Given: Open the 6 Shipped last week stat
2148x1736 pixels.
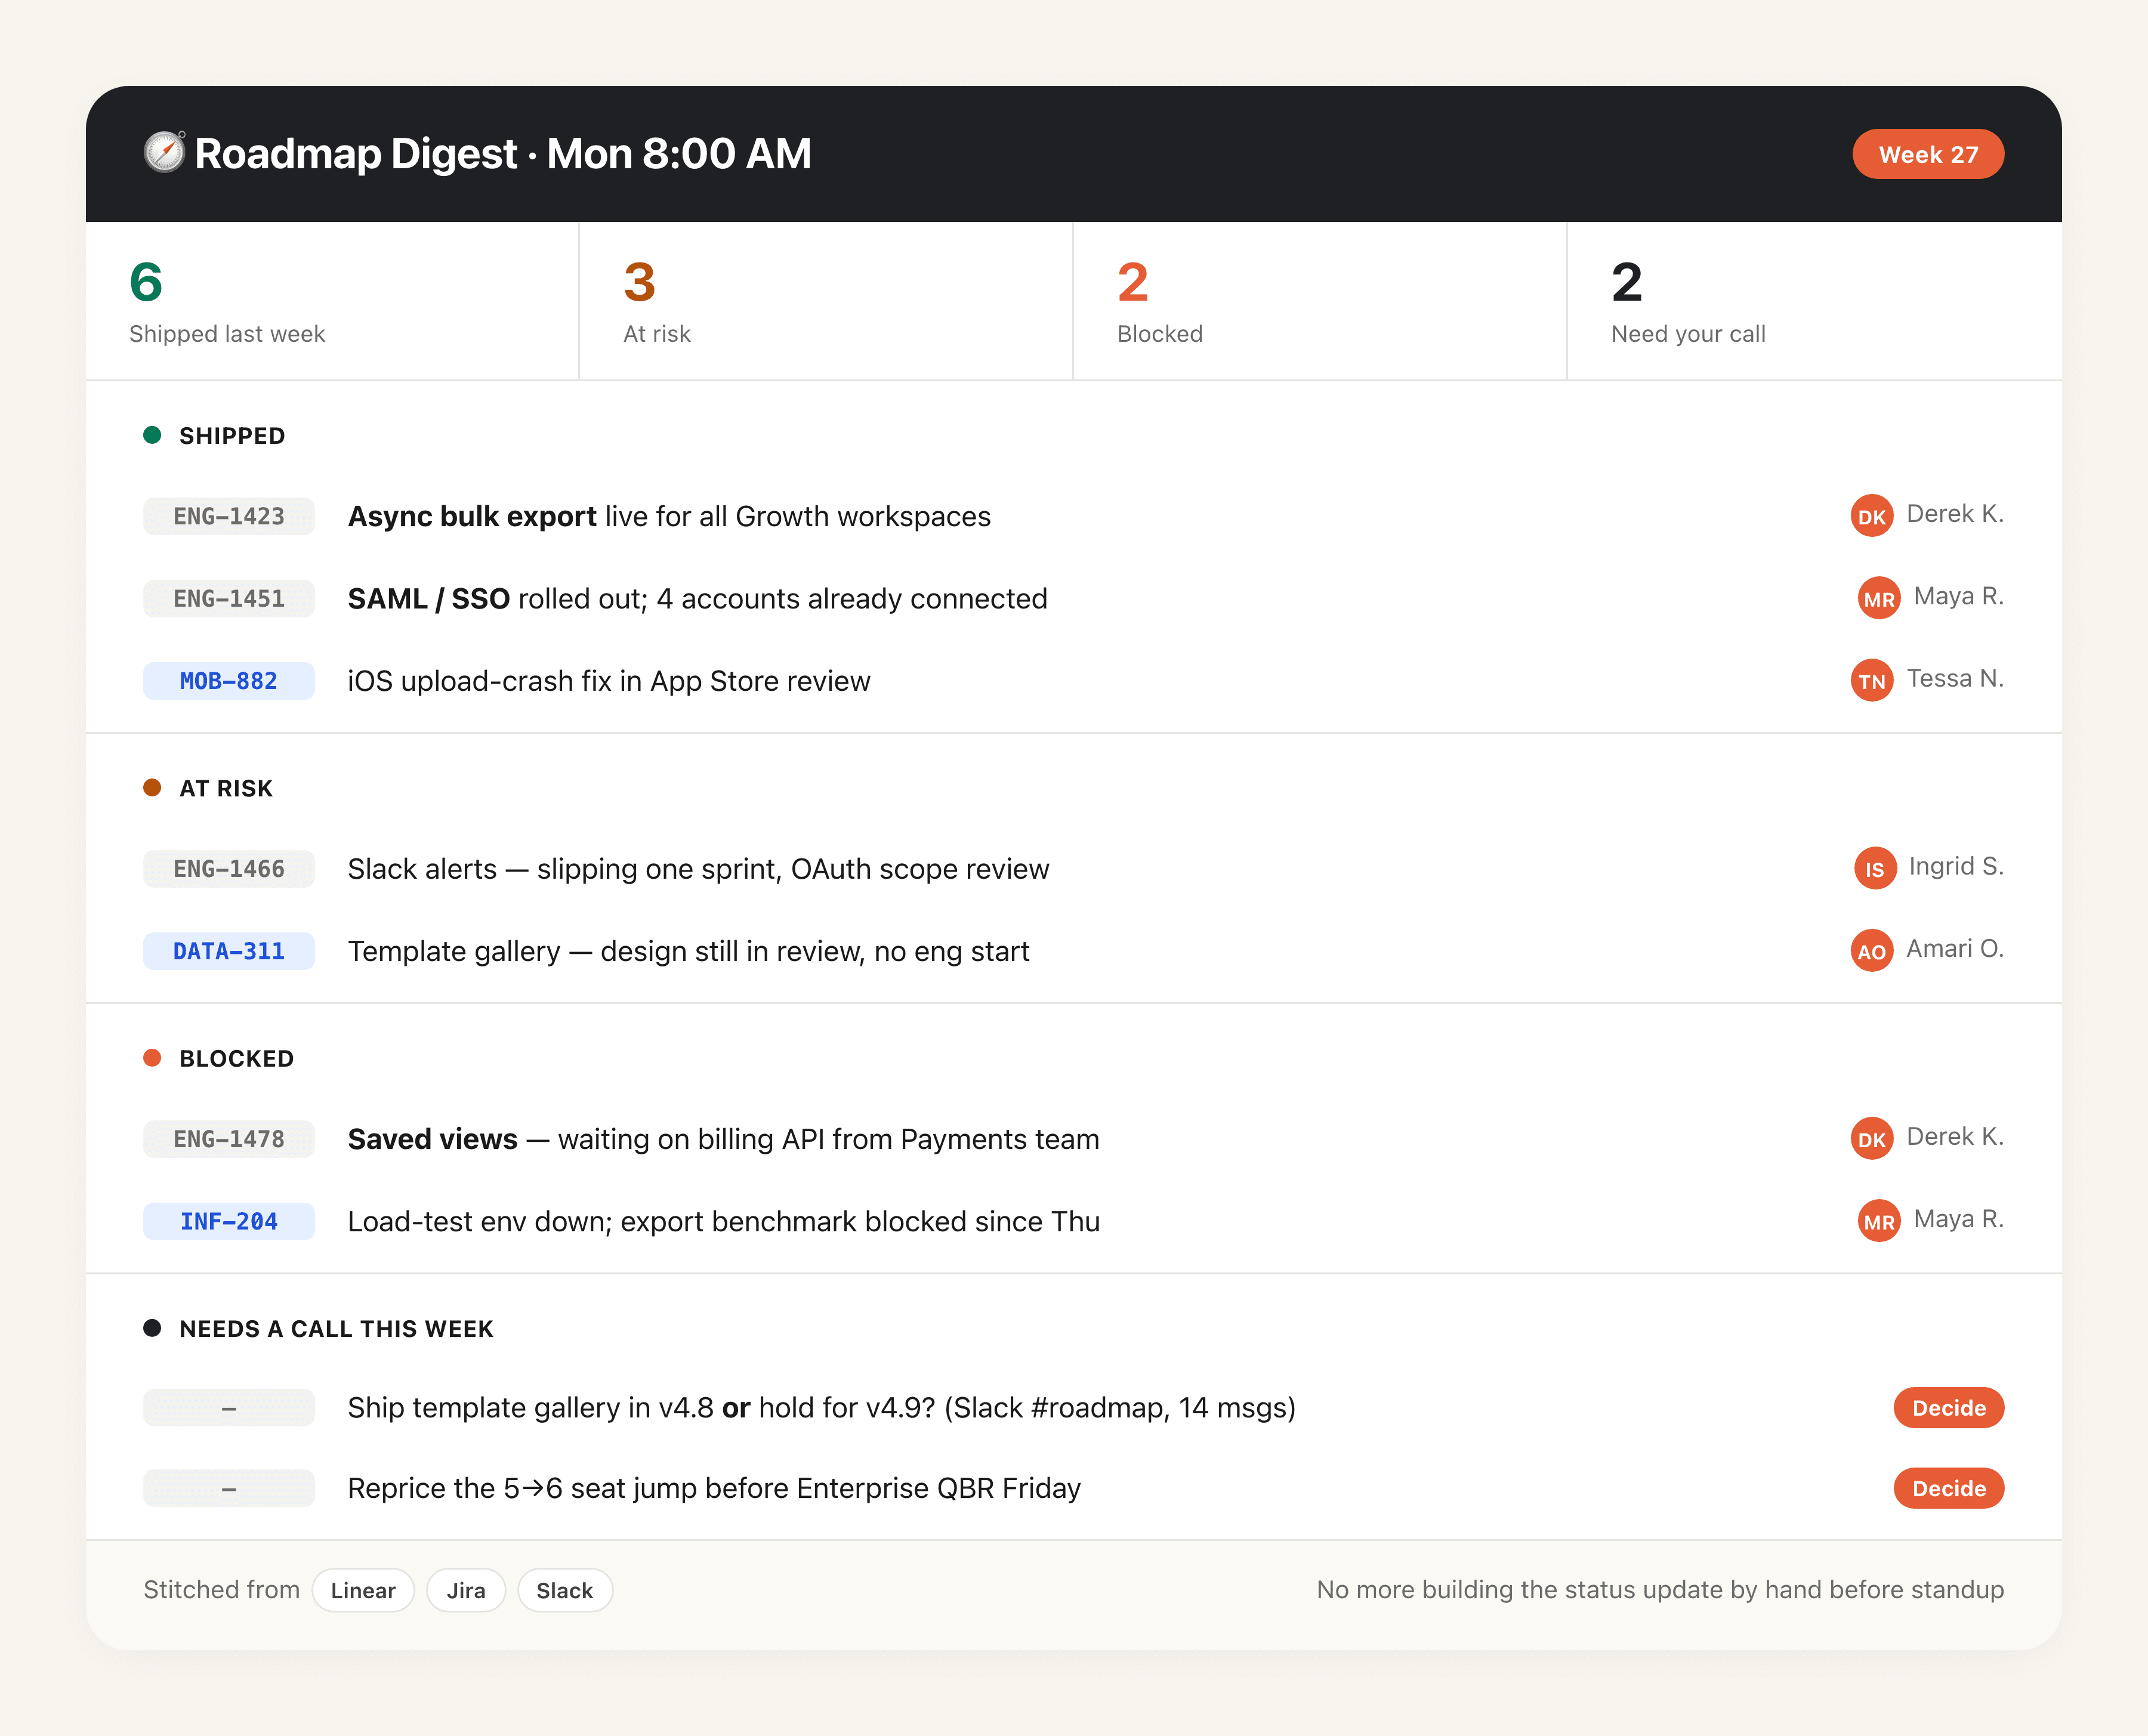Looking at the screenshot, I should point(332,300).
